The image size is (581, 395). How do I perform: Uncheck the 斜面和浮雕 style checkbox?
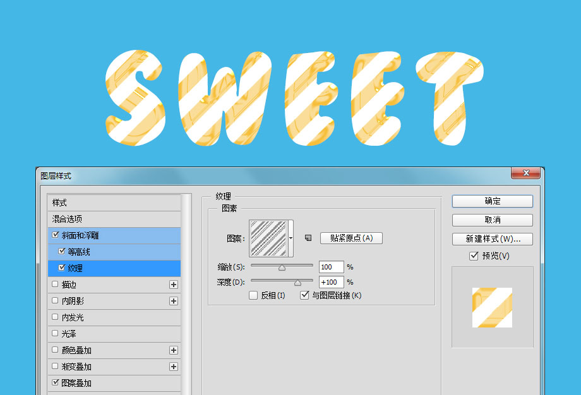click(x=56, y=233)
